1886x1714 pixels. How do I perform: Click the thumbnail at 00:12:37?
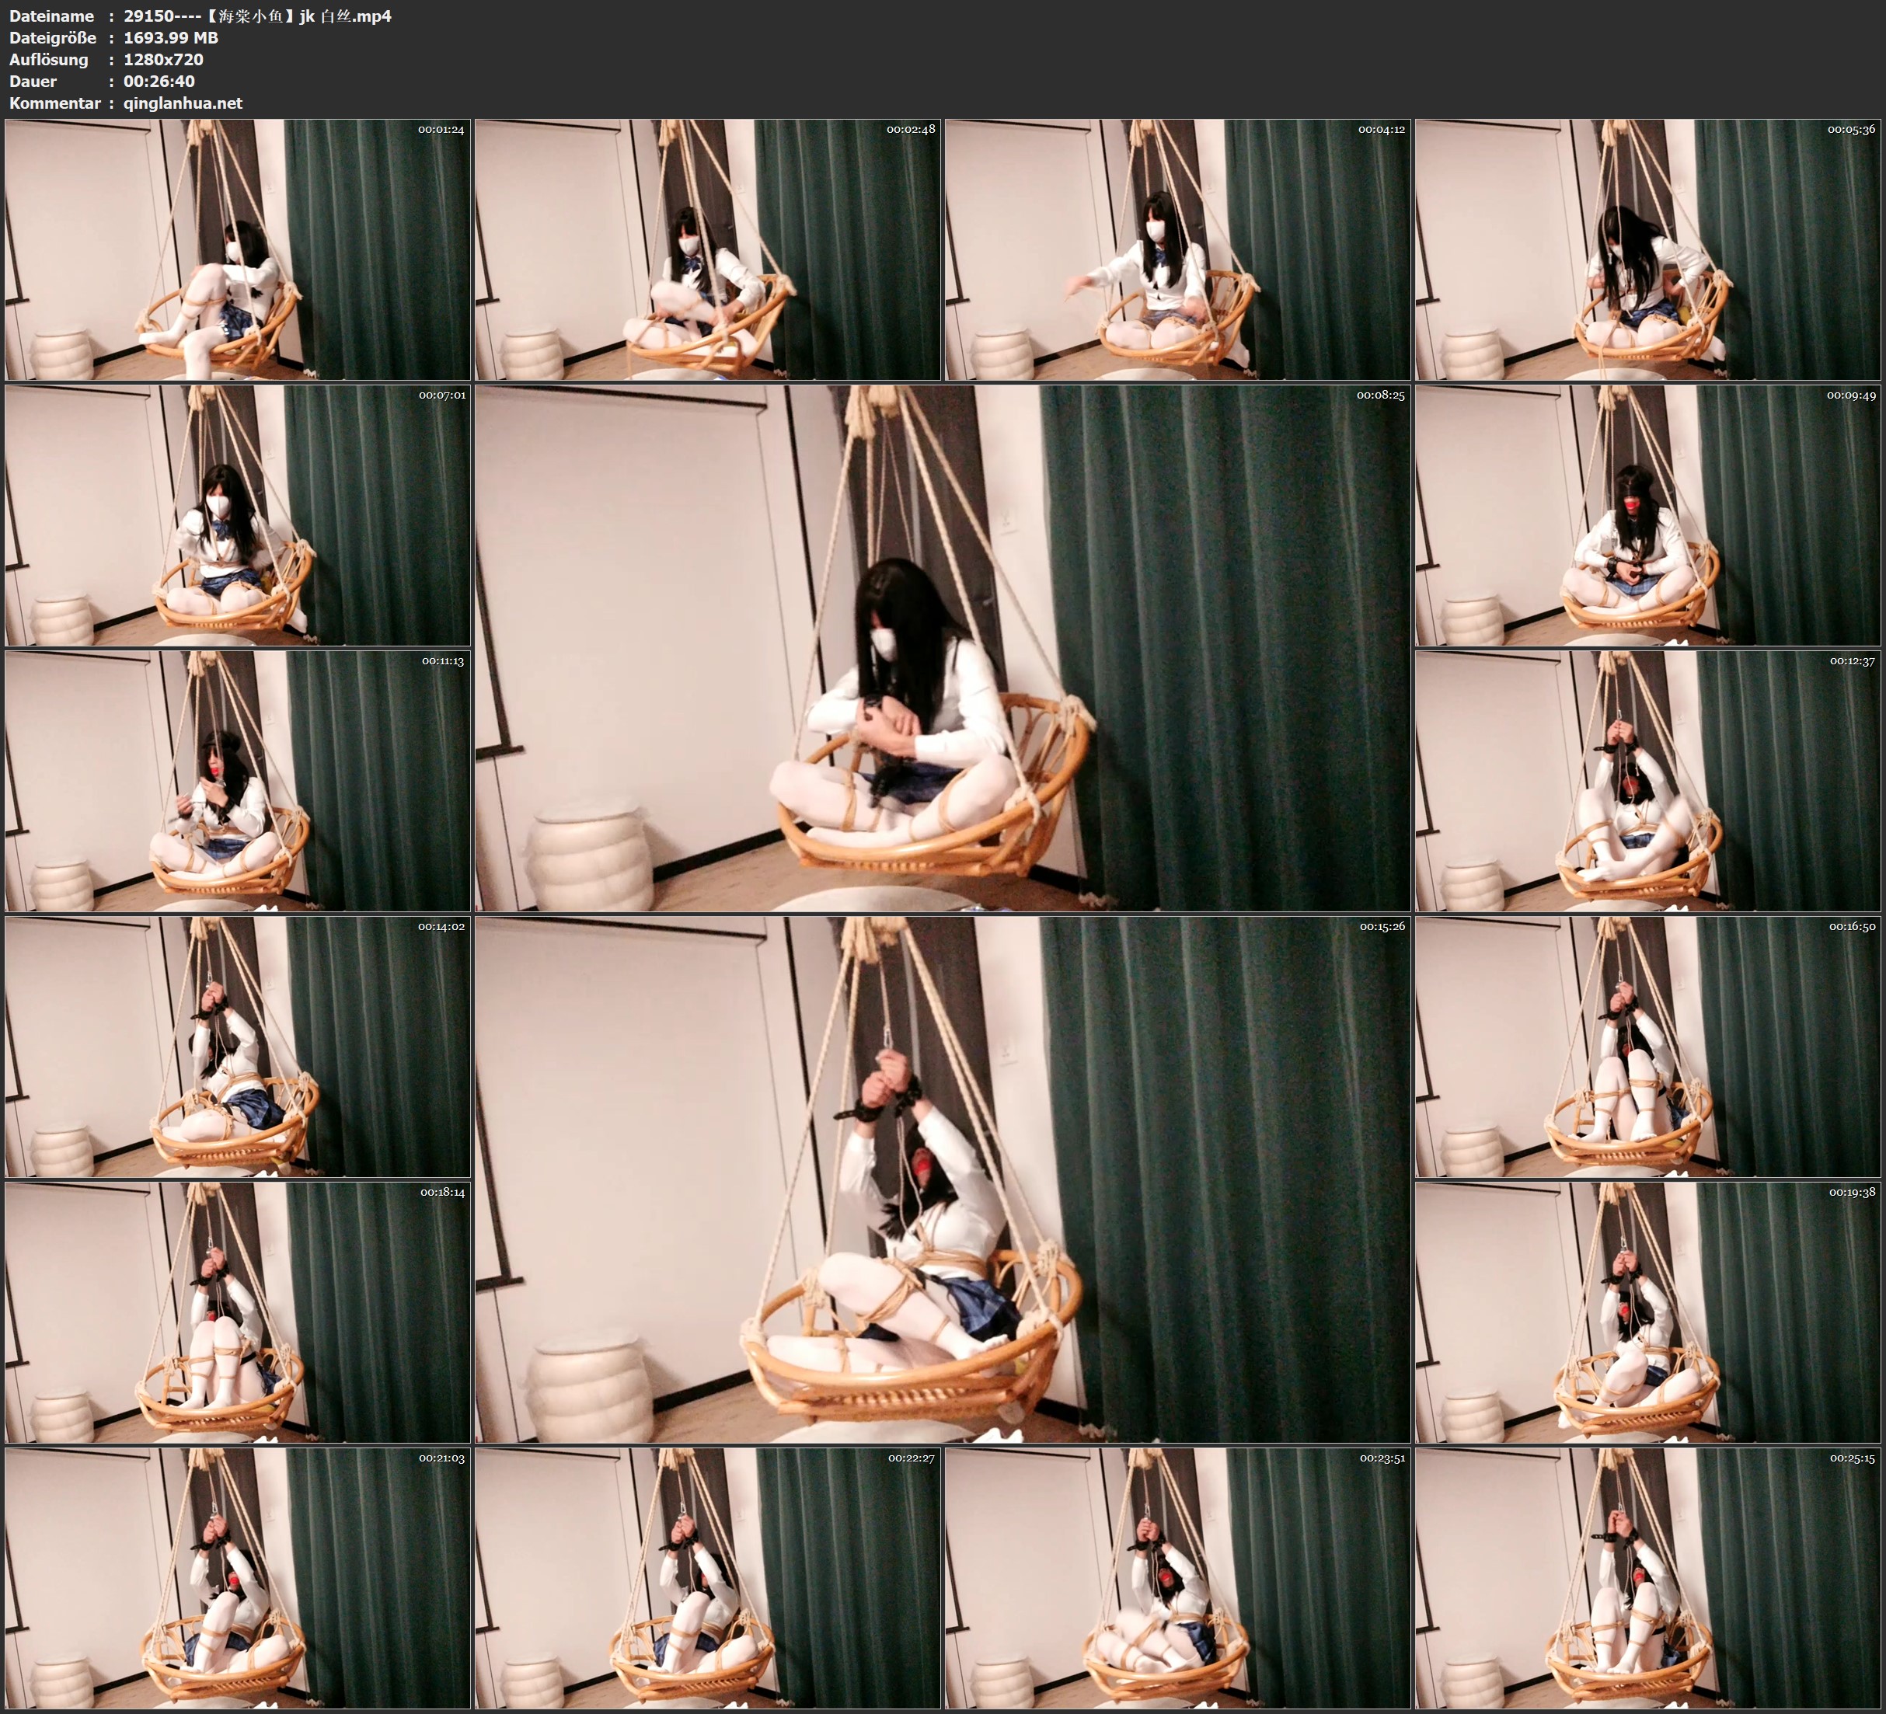pyautogui.click(x=1647, y=780)
